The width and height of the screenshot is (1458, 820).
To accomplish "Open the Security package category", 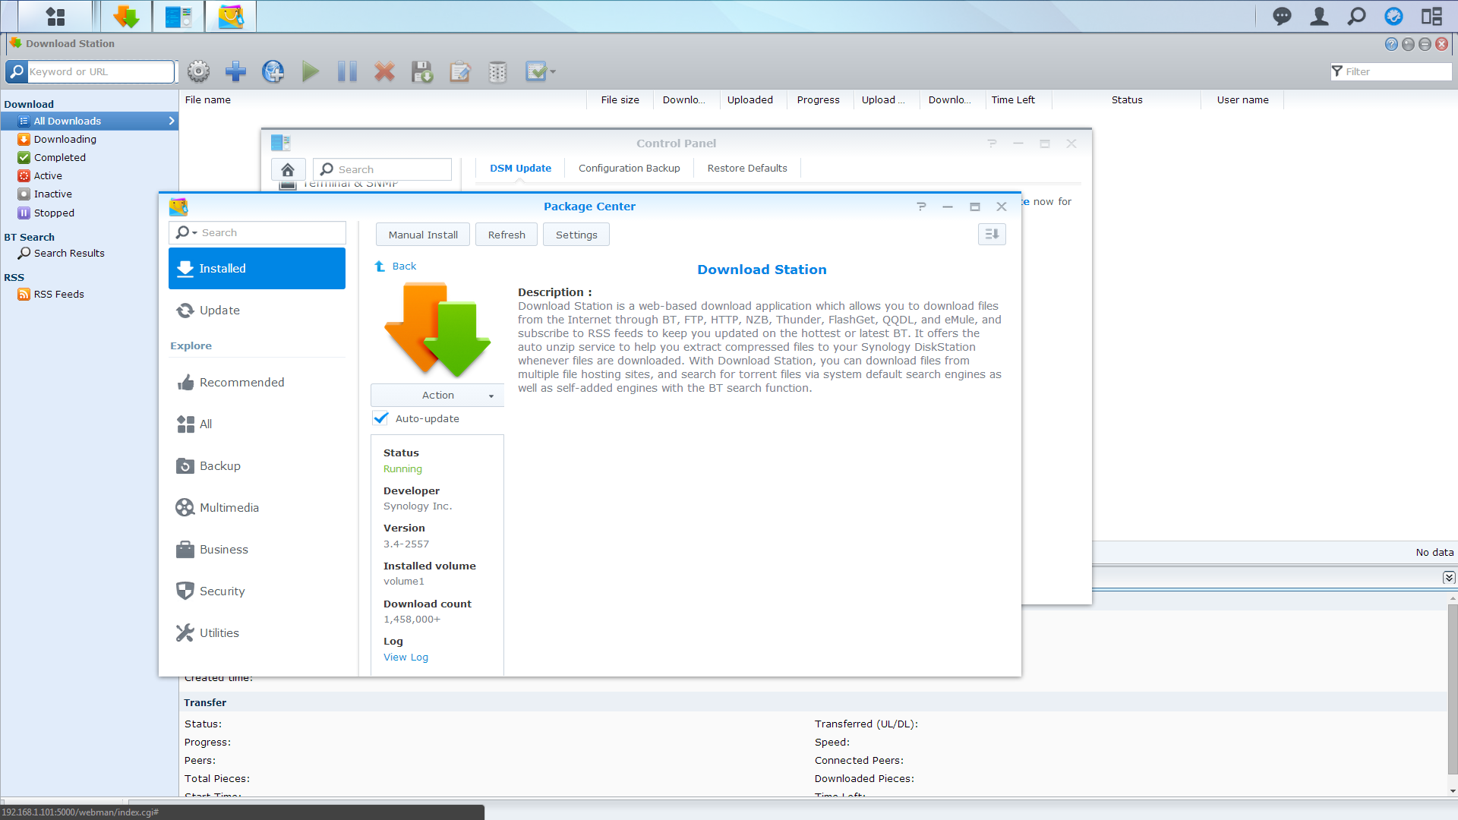I will (x=257, y=591).
